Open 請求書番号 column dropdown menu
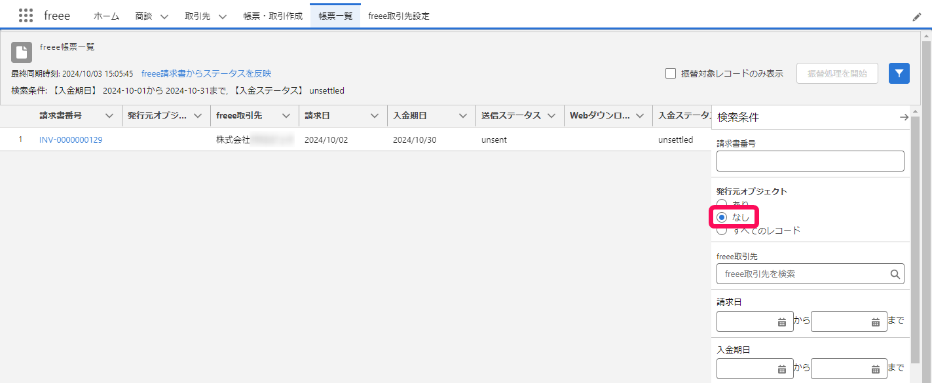Image resolution: width=932 pixels, height=383 pixels. [109, 116]
